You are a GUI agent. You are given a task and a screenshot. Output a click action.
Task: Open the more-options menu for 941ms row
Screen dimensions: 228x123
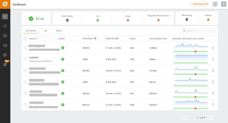coord(213,82)
